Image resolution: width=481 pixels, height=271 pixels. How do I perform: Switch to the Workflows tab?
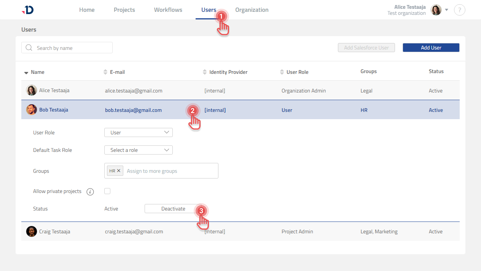(168, 10)
